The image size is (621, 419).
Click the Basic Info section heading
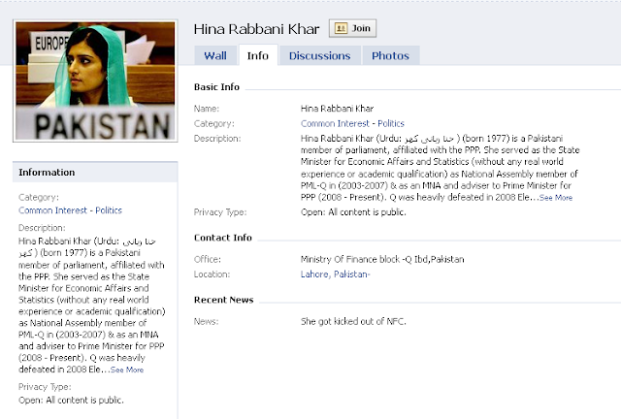coord(216,86)
